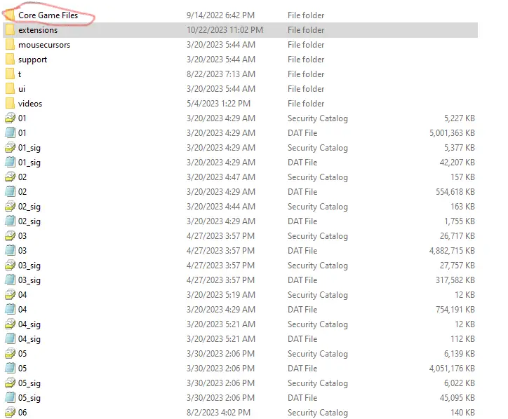Select the 01_sig DAT File icon
The image size is (508, 419).
pyautogui.click(x=10, y=163)
